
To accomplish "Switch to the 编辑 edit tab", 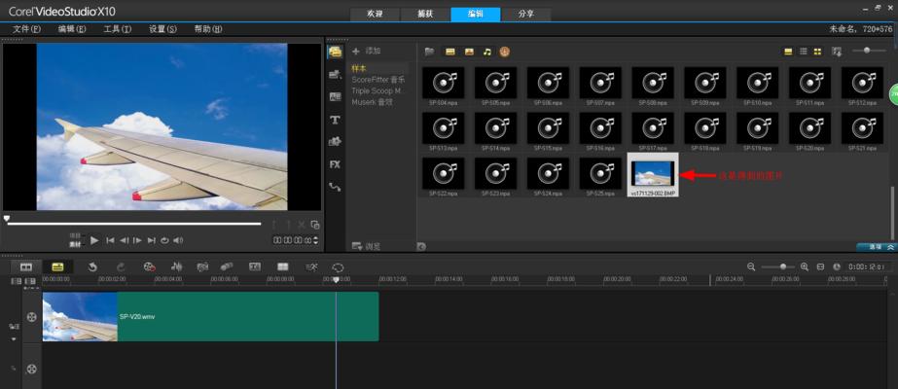I will [x=476, y=15].
